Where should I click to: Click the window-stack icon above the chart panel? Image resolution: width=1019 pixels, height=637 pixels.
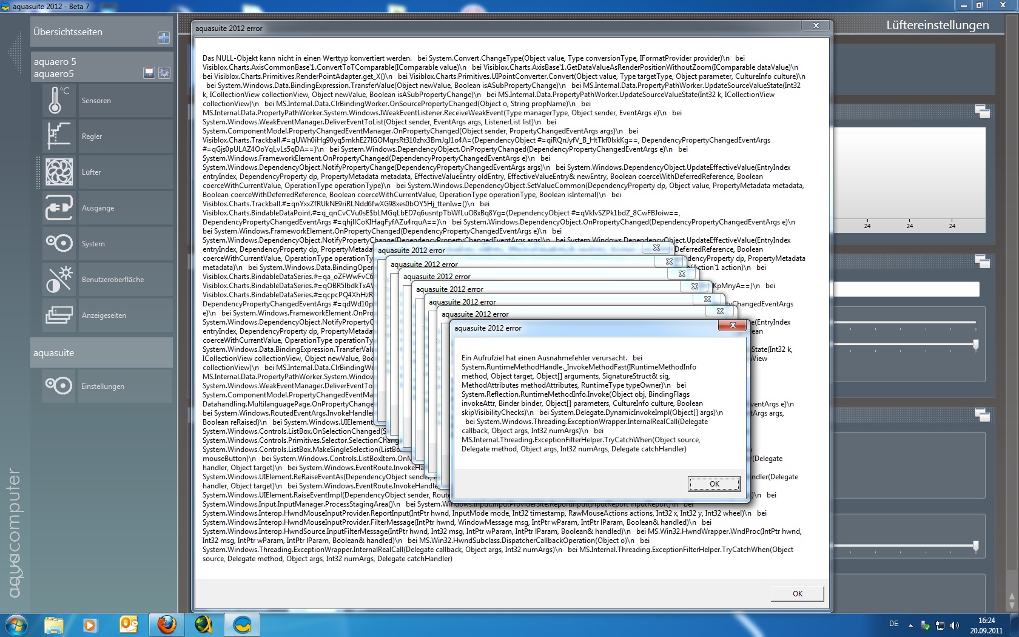tap(983, 112)
